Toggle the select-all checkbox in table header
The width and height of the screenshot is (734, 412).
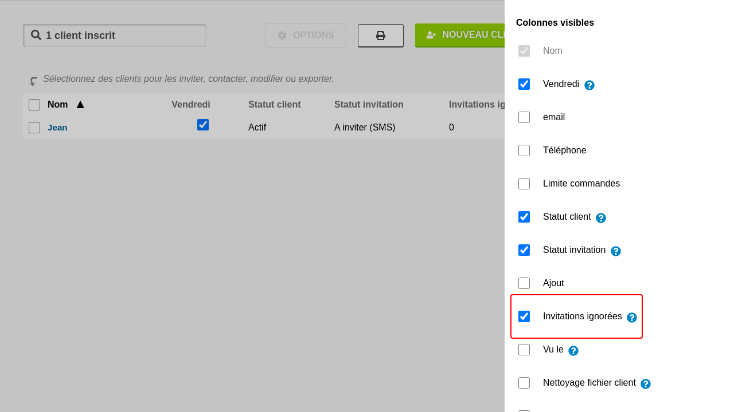(34, 105)
